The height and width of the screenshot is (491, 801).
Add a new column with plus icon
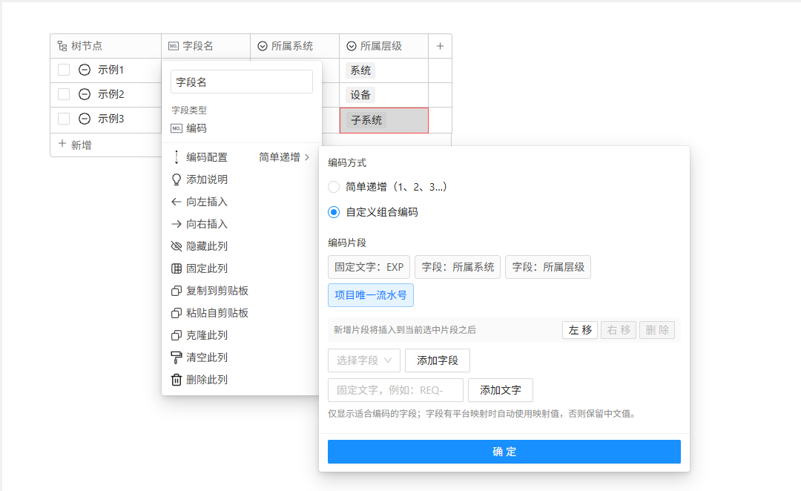click(x=440, y=46)
